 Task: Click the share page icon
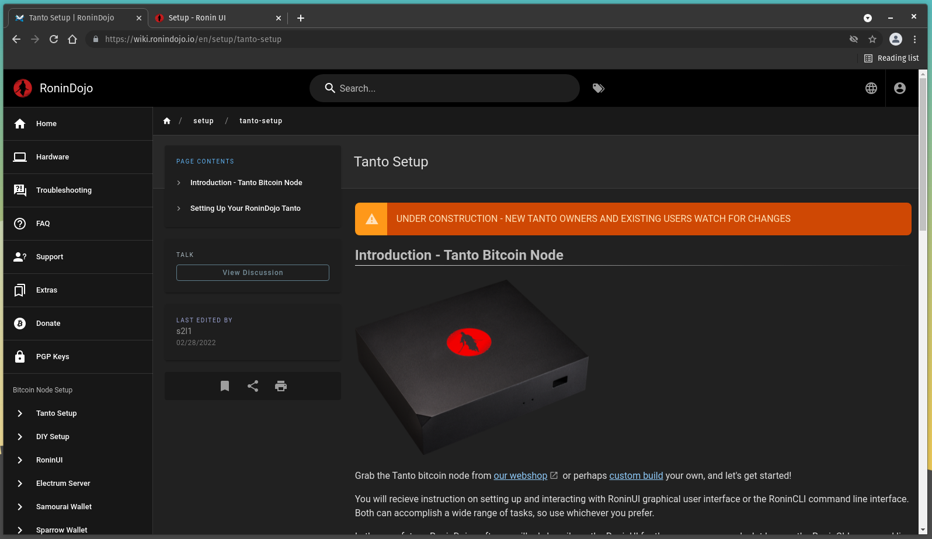253,386
